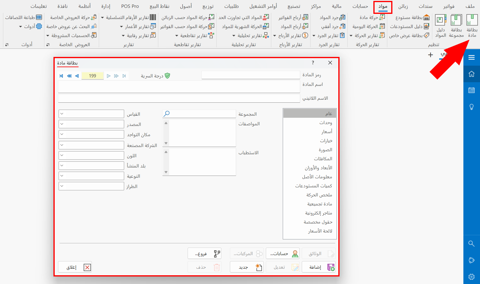Open حركة المواد حسب الزبائن
480x284 pixels.
188,17
